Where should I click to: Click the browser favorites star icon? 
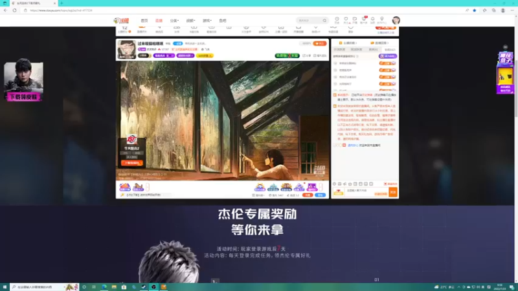pos(475,10)
